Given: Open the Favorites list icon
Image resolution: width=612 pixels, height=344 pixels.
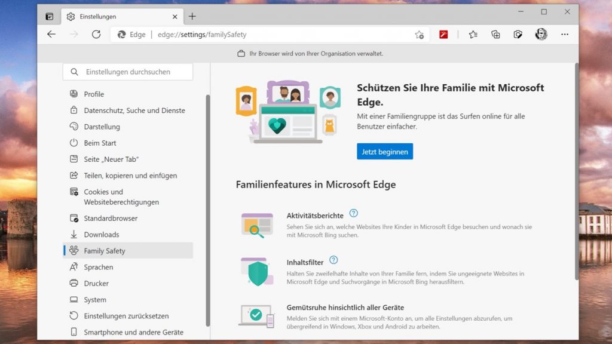Looking at the screenshot, I should click(473, 35).
